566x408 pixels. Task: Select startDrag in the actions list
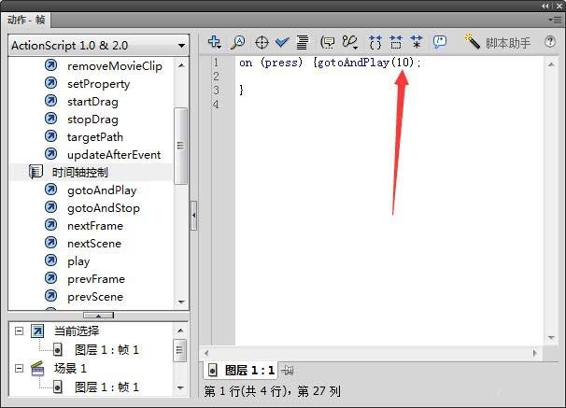(92, 102)
